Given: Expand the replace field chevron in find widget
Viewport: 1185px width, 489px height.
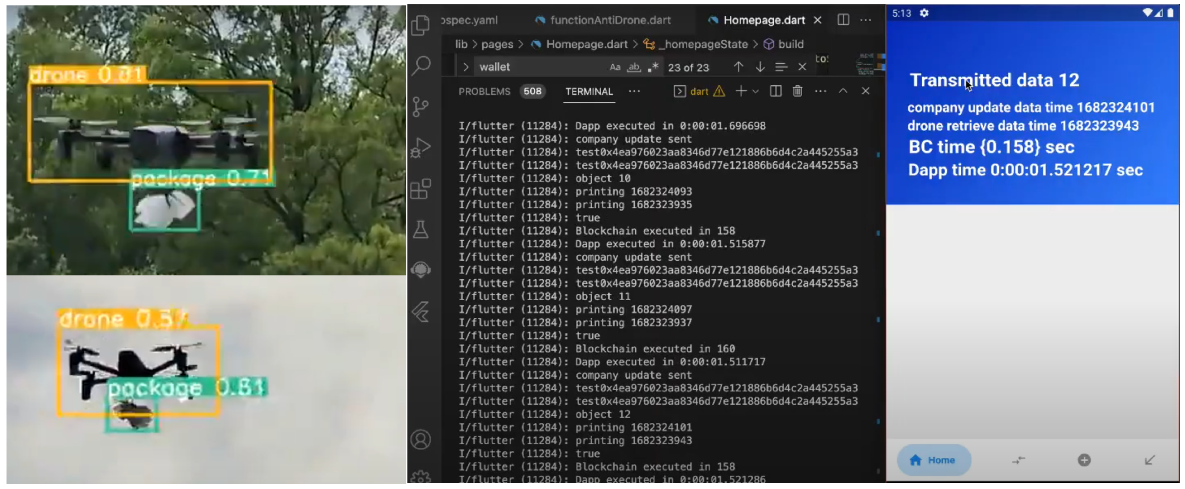Looking at the screenshot, I should tap(466, 67).
